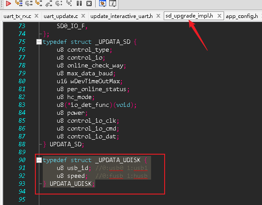Switch to the app_config.h tab
Screen dimensions: 262x205
click(x=242, y=16)
